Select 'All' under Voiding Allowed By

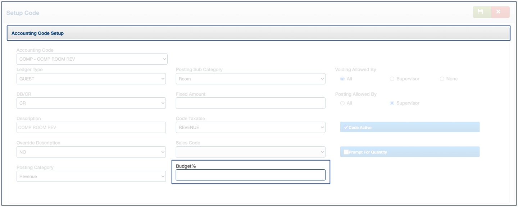tap(342, 79)
